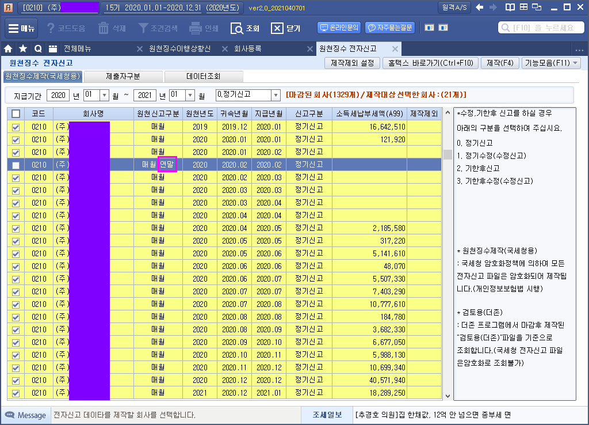Open the Message chat bubble icon

pyautogui.click(x=10, y=415)
